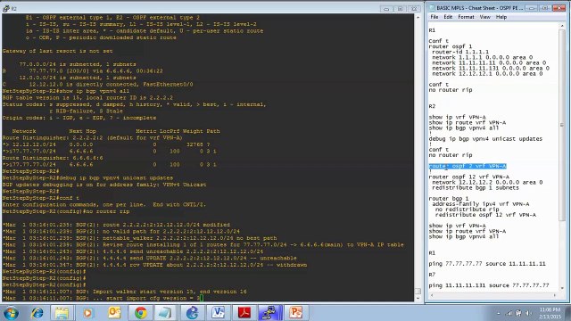Maximize the Notepad cheat sheet window
Screen dimensions: 571x321
(544, 8)
